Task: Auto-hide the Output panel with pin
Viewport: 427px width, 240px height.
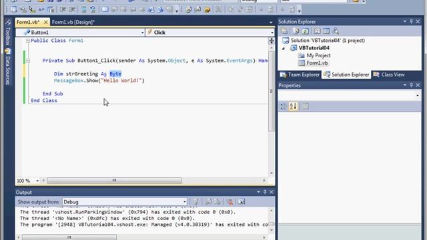Action: 265,192
